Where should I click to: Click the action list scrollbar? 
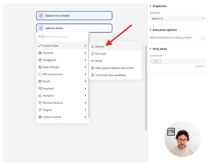89,75
